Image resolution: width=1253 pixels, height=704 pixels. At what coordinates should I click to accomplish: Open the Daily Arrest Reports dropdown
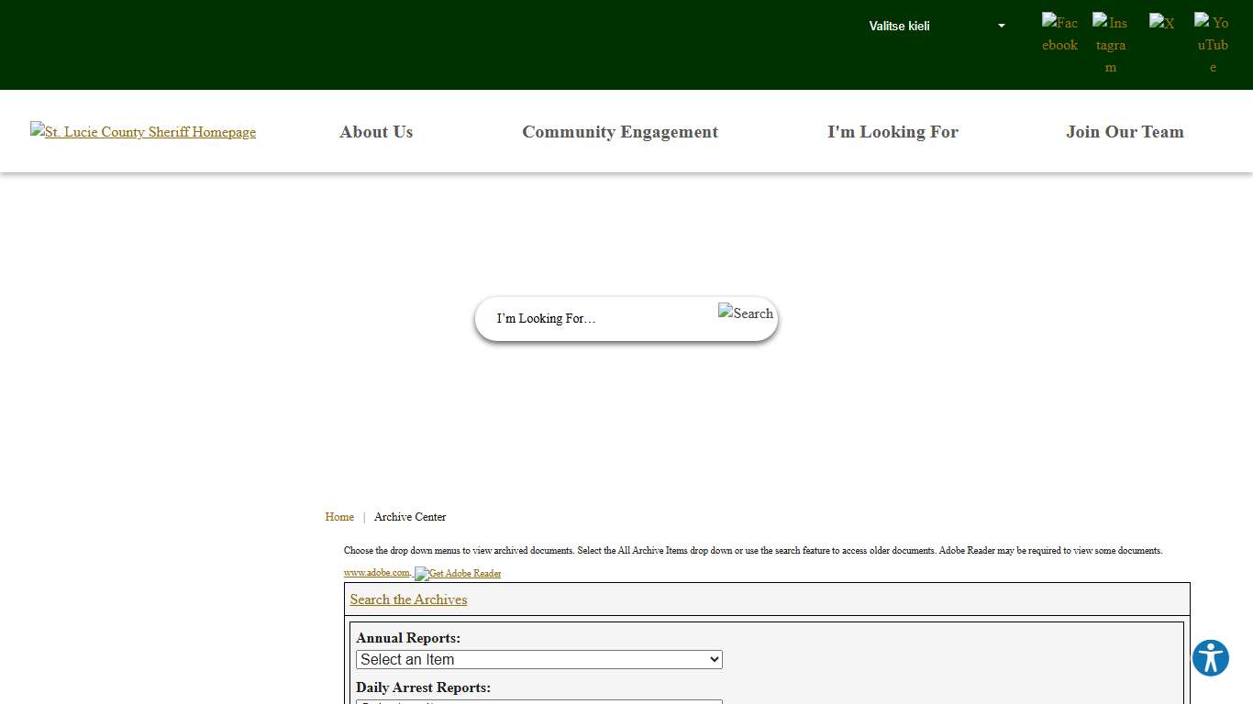538,701
